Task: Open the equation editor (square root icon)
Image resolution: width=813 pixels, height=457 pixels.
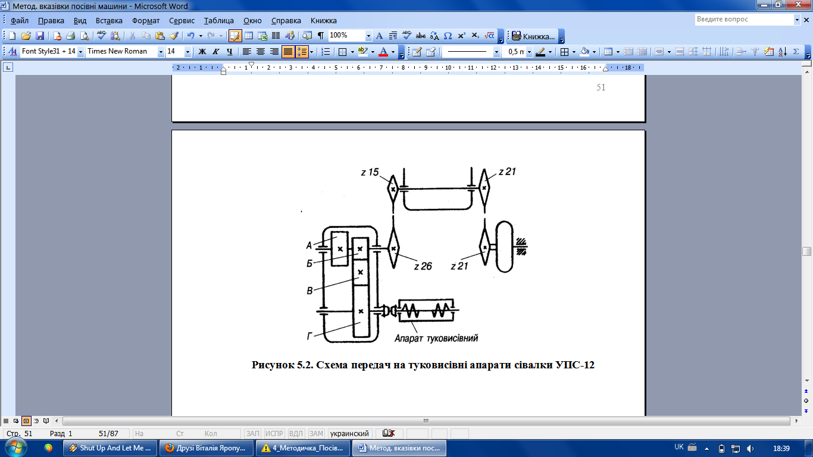Action: point(489,36)
